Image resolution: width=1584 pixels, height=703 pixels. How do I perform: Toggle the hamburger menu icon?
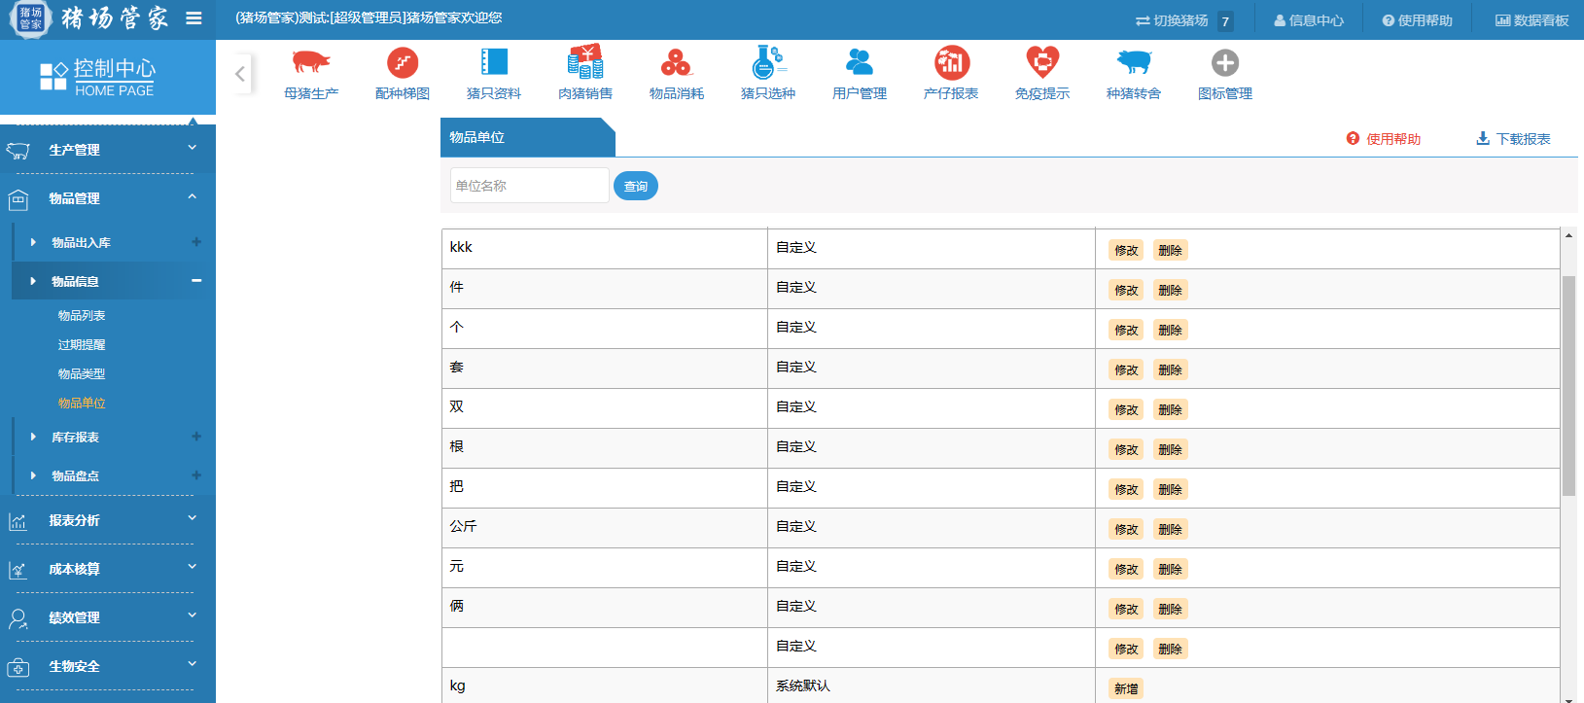194,18
